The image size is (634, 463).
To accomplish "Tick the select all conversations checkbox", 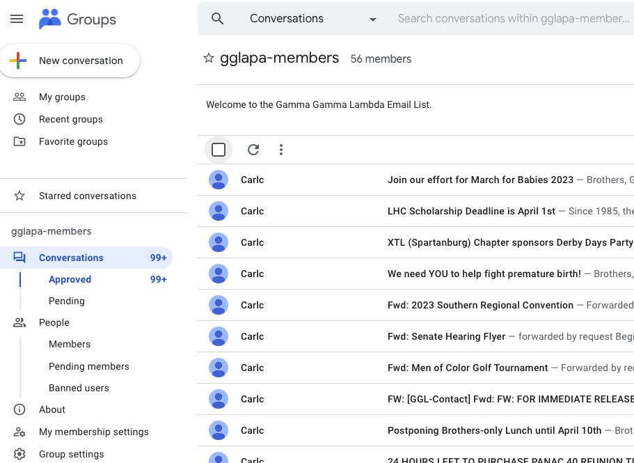I will [219, 150].
